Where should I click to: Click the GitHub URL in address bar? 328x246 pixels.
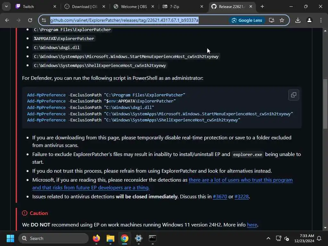click(124, 20)
